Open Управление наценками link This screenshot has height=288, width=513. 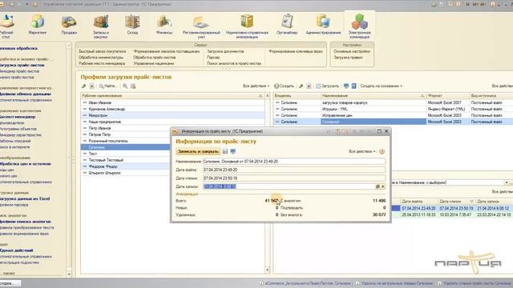(153, 63)
